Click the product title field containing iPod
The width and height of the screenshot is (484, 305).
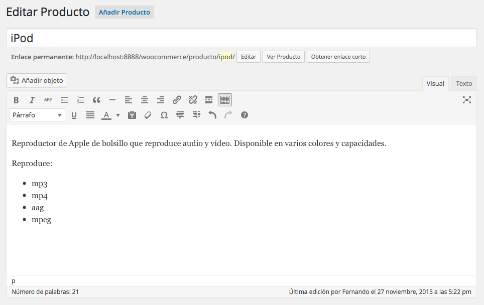pyautogui.click(x=241, y=38)
